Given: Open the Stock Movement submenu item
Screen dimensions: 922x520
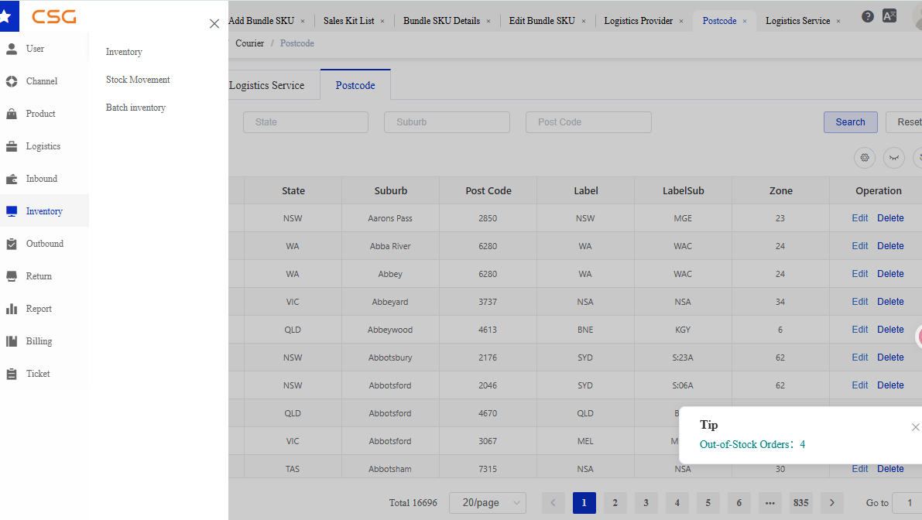Looking at the screenshot, I should tap(138, 80).
